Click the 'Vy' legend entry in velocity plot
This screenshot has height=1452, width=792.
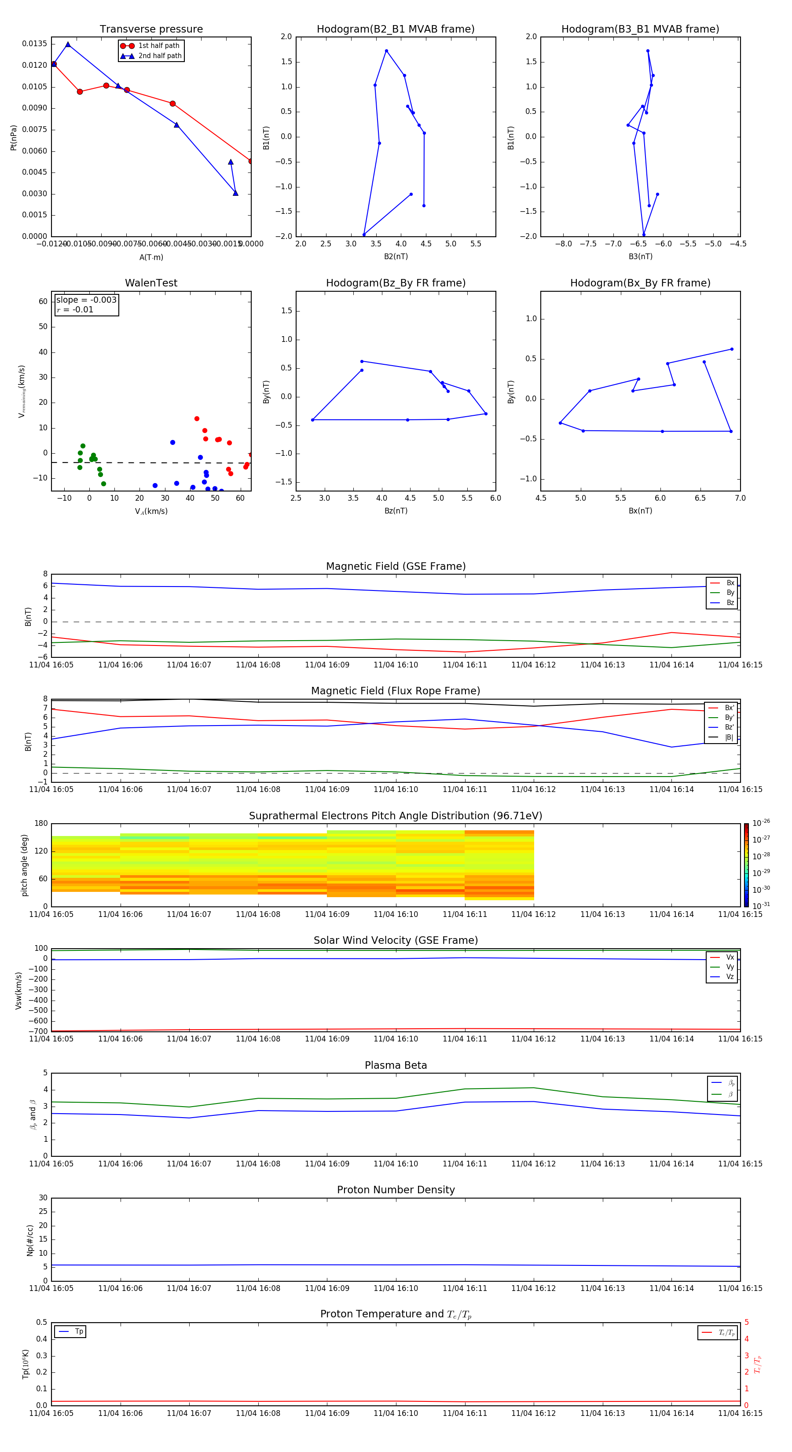click(x=722, y=967)
